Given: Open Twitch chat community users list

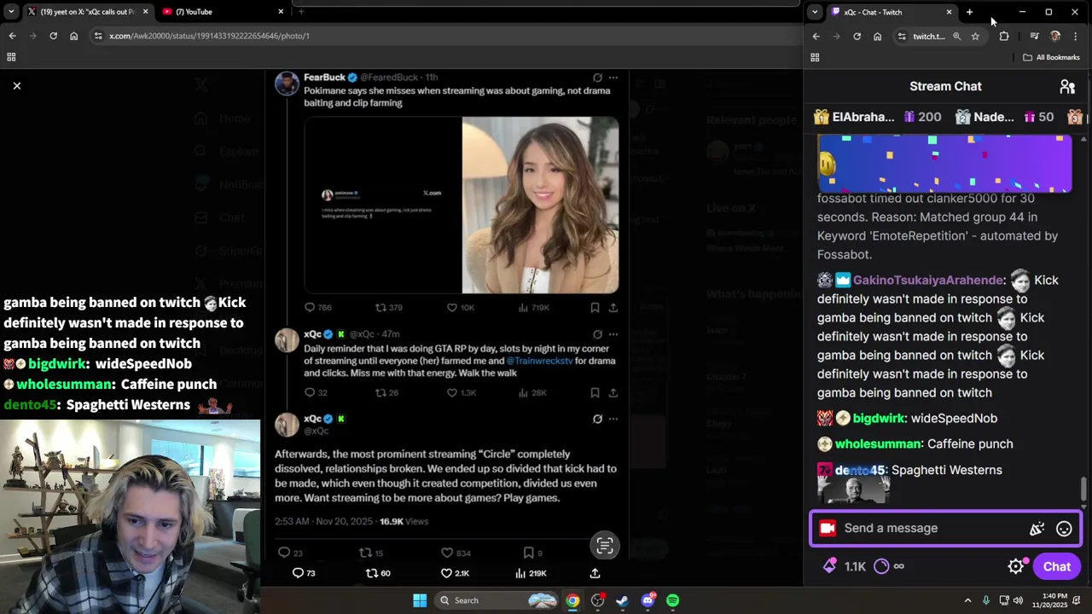Looking at the screenshot, I should coord(1067,86).
